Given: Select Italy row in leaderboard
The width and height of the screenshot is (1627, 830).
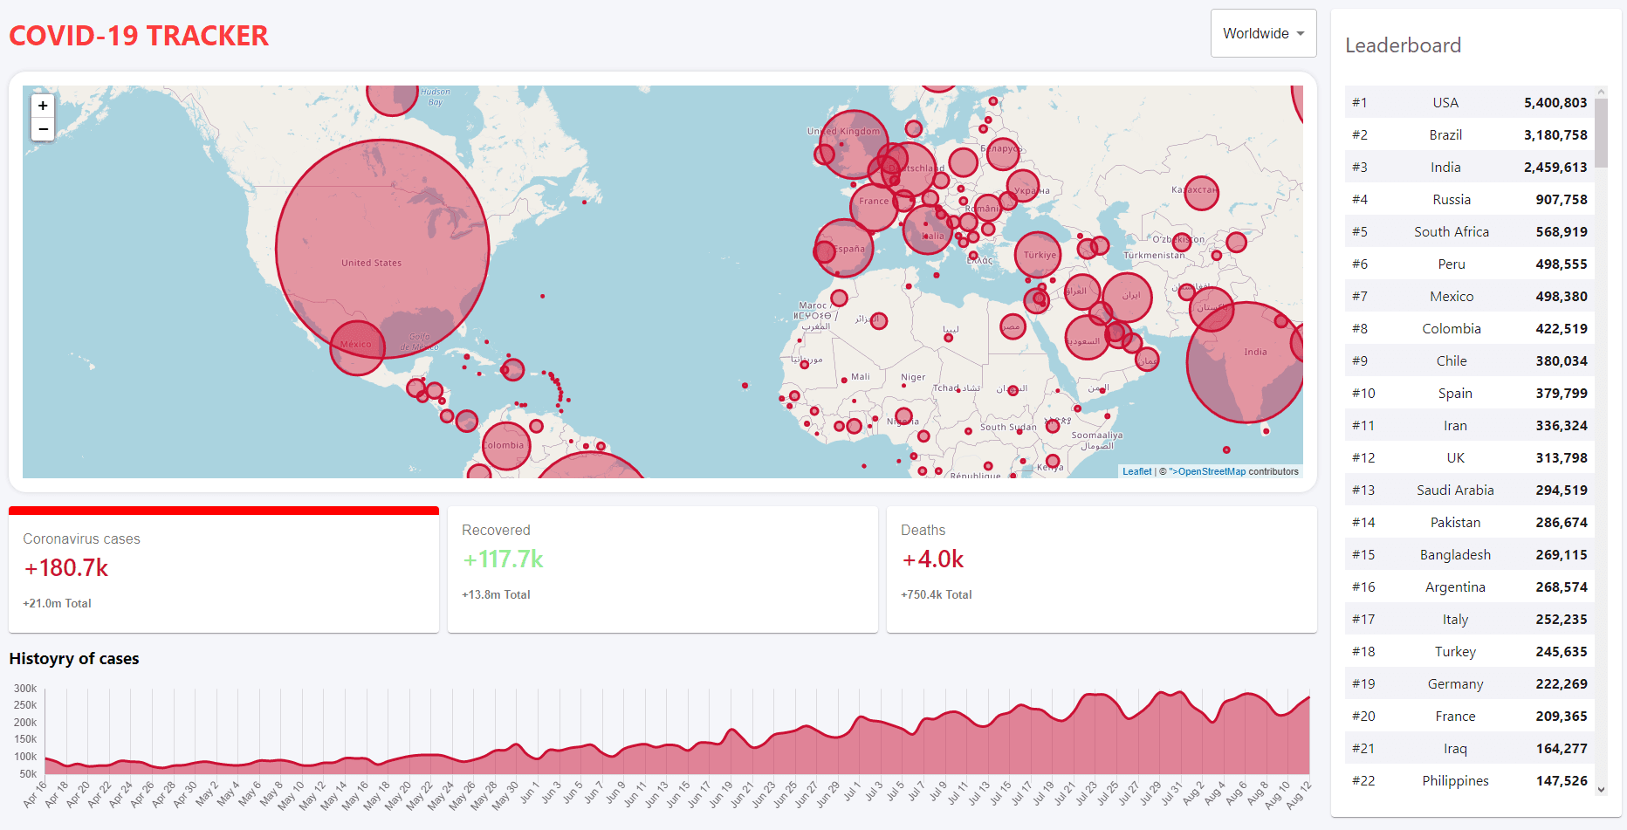Looking at the screenshot, I should tap(1470, 619).
